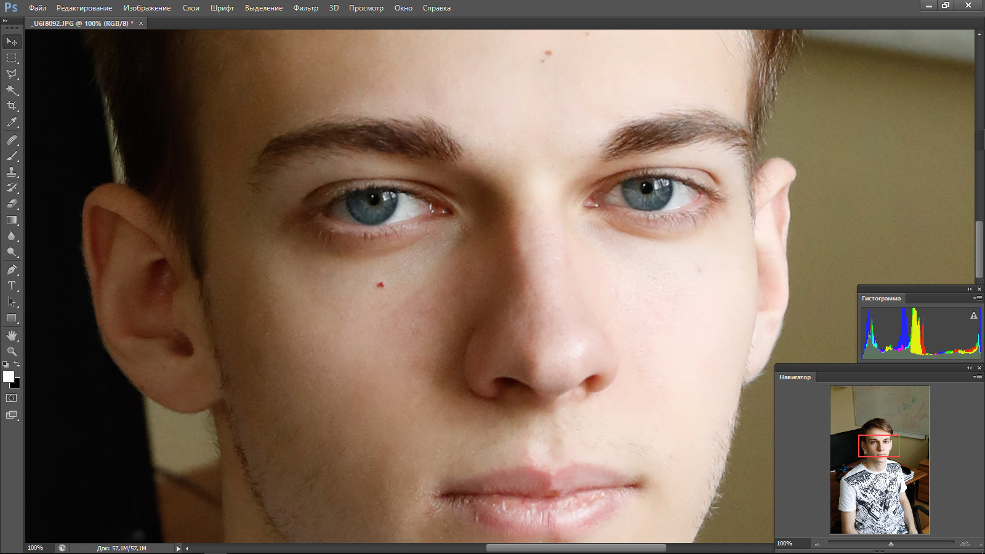This screenshot has width=985, height=554.
Task: Open the Окно menu
Action: 403,8
